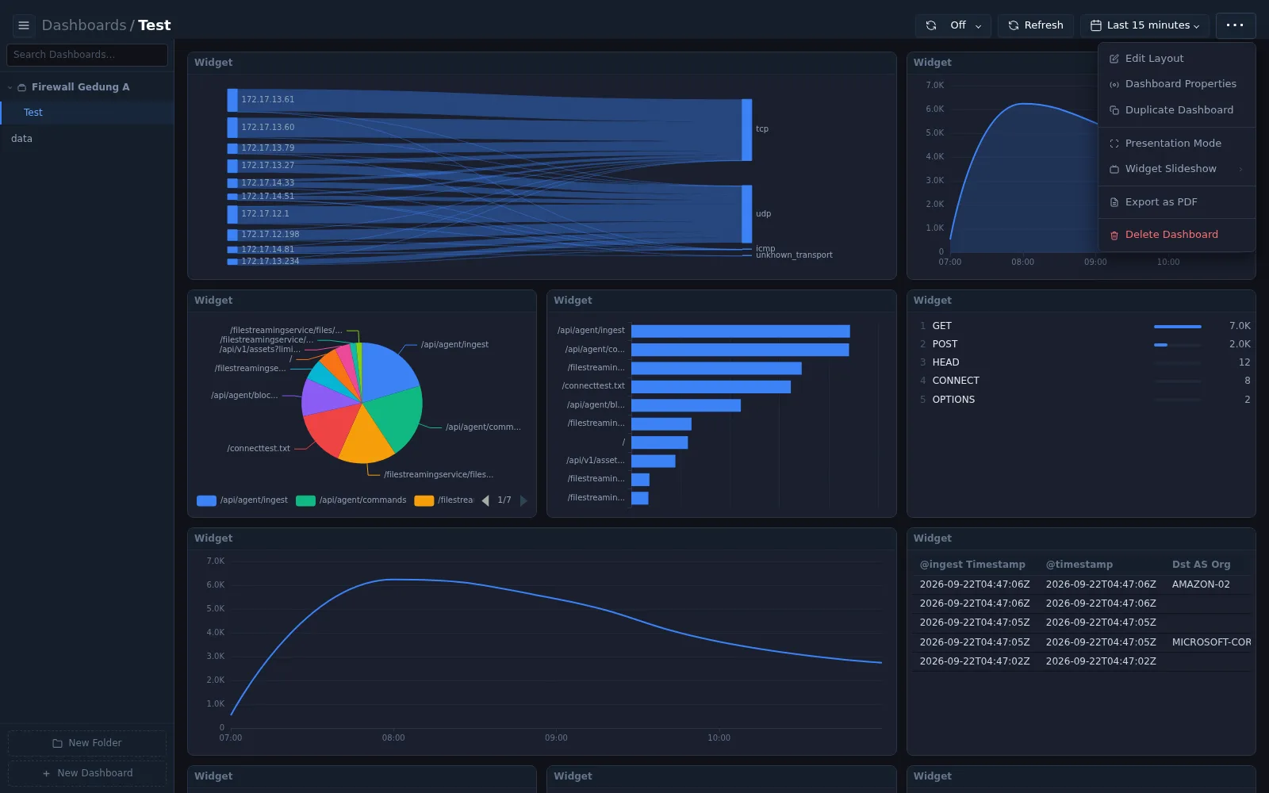Image resolution: width=1269 pixels, height=793 pixels.
Task: Click the Dashboard Properties icon
Action: point(1114,84)
